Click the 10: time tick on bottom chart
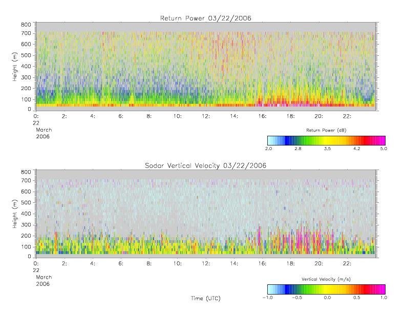405x313 pixels. coord(178,264)
